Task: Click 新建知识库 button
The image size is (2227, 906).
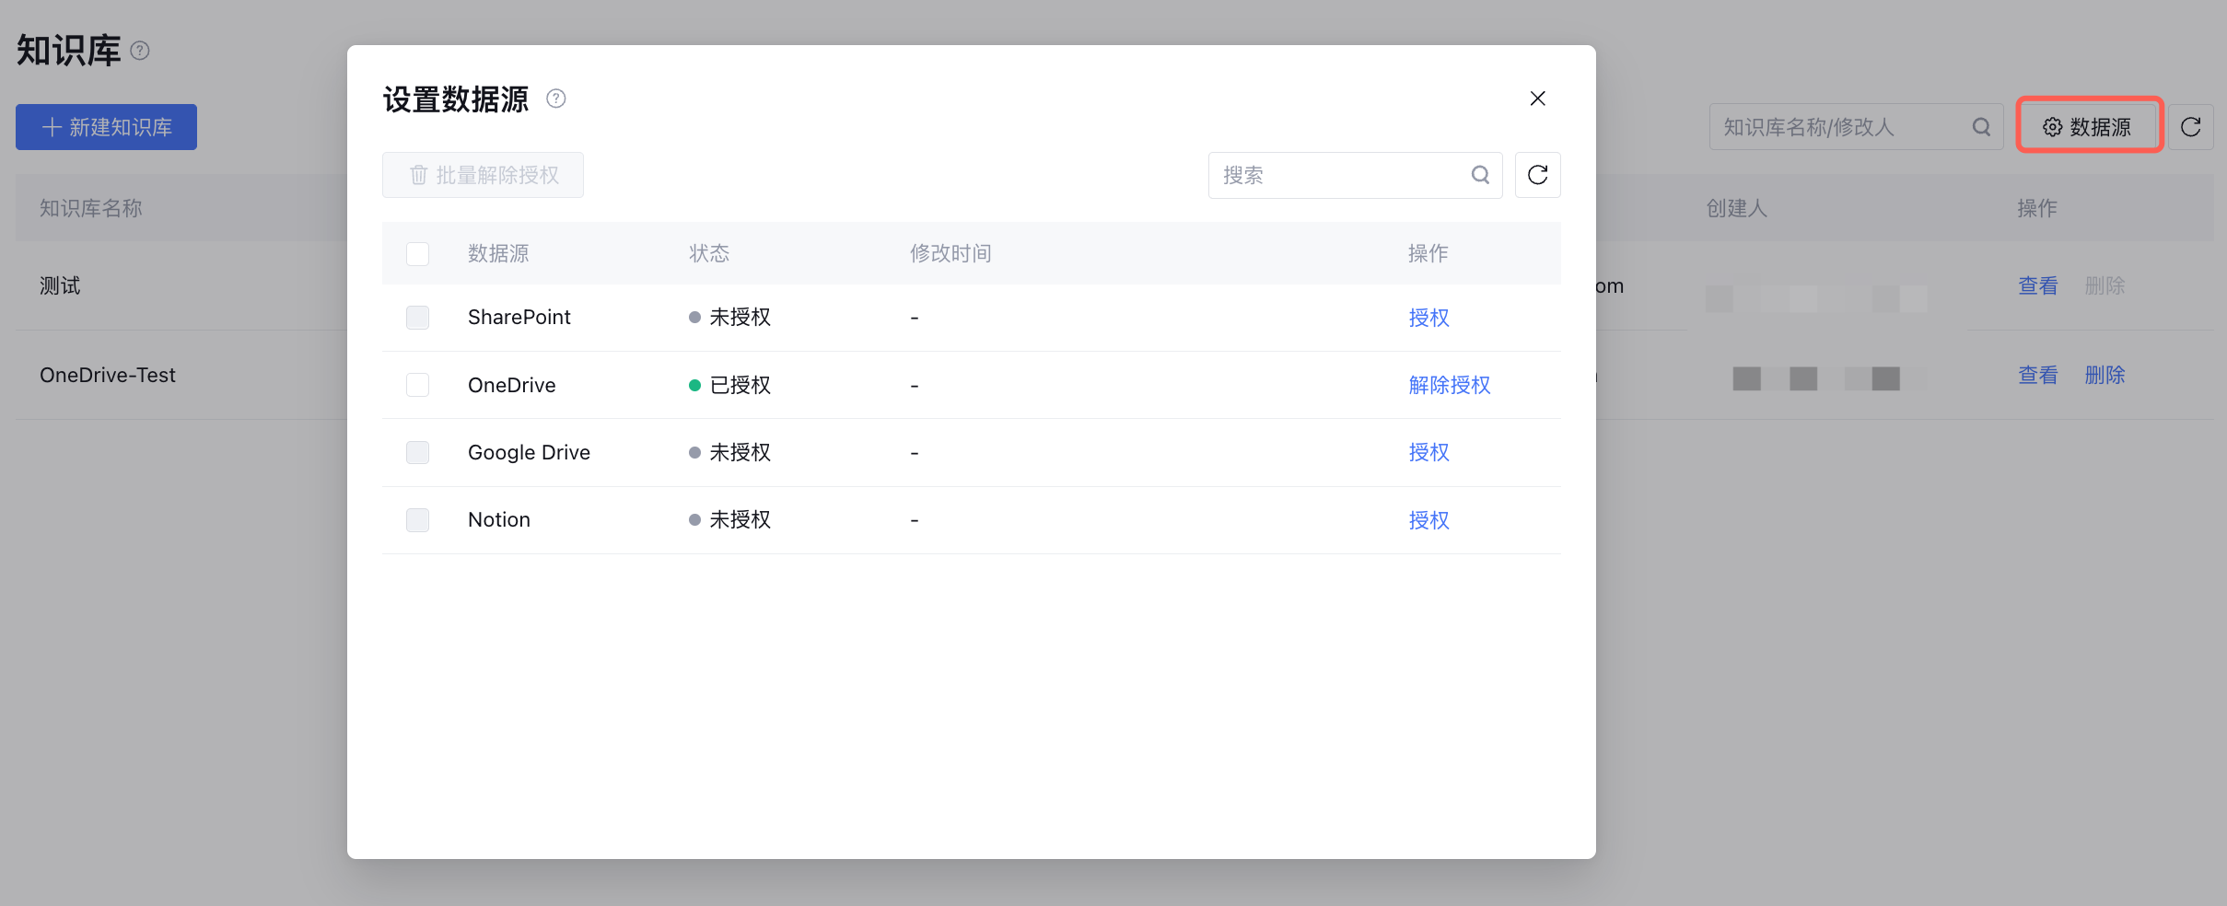Action: point(106,127)
